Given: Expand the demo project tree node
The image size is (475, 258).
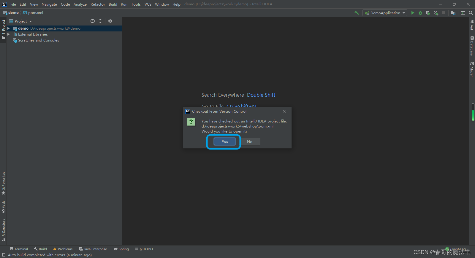Looking at the screenshot, I should [x=9, y=28].
